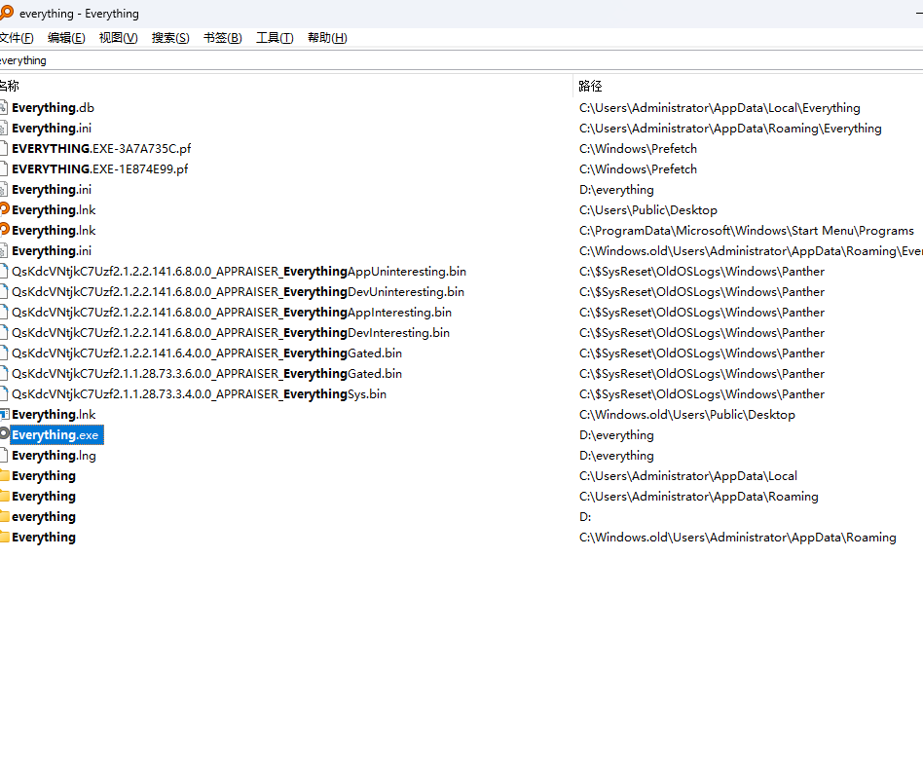The width and height of the screenshot is (923, 781).
Task: Click the Everything app icon in title bar
Action: (7, 13)
